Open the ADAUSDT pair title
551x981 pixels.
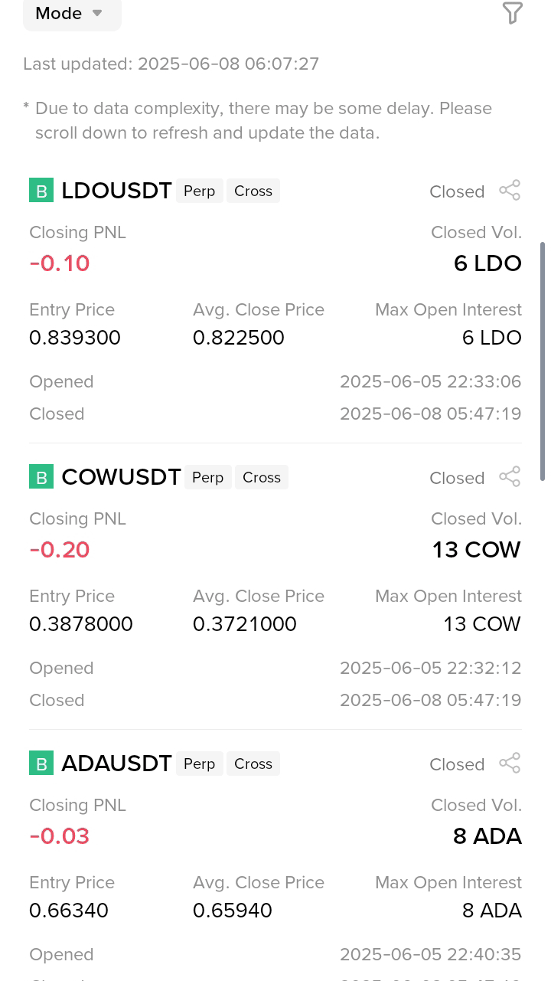116,764
